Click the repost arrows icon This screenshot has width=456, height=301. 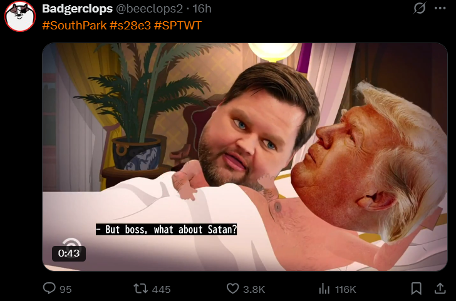140,289
